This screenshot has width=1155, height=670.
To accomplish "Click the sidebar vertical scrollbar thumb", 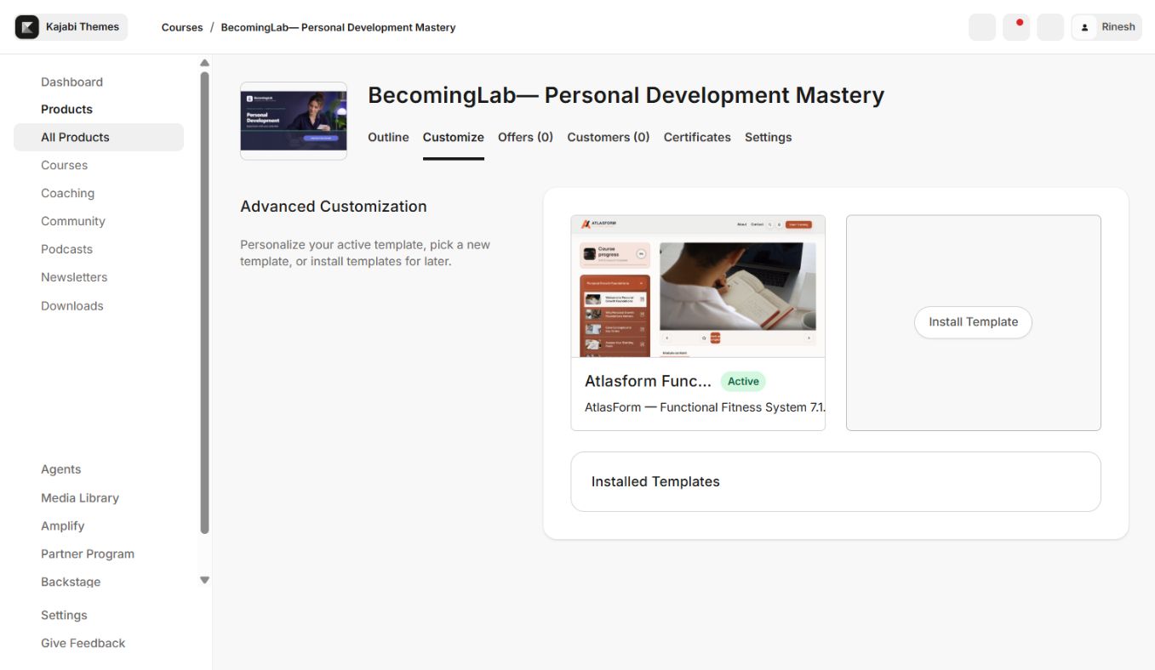I will tap(204, 303).
